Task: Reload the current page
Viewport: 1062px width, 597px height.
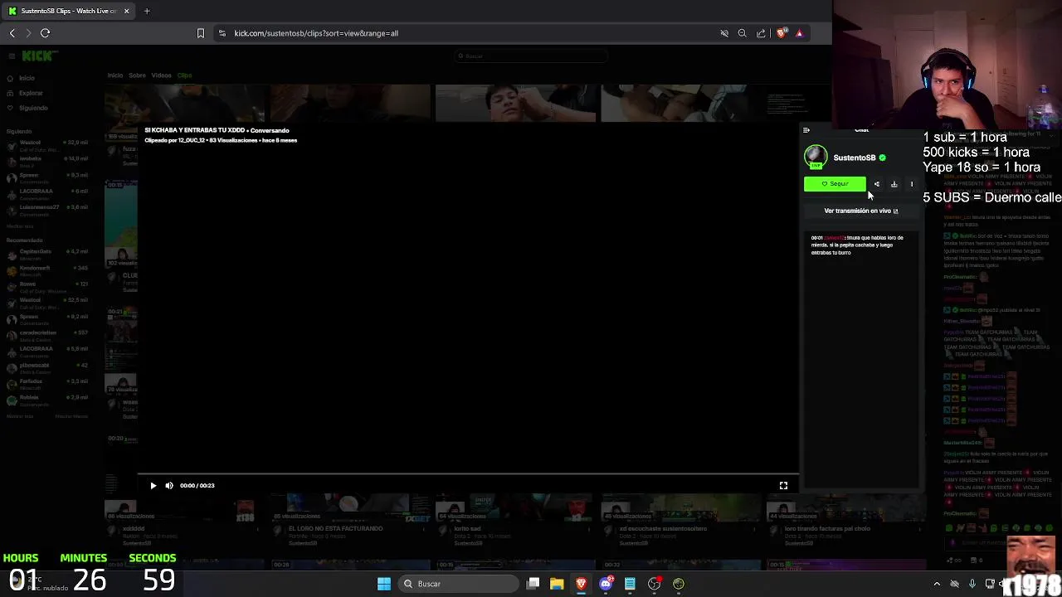Action: point(46,33)
